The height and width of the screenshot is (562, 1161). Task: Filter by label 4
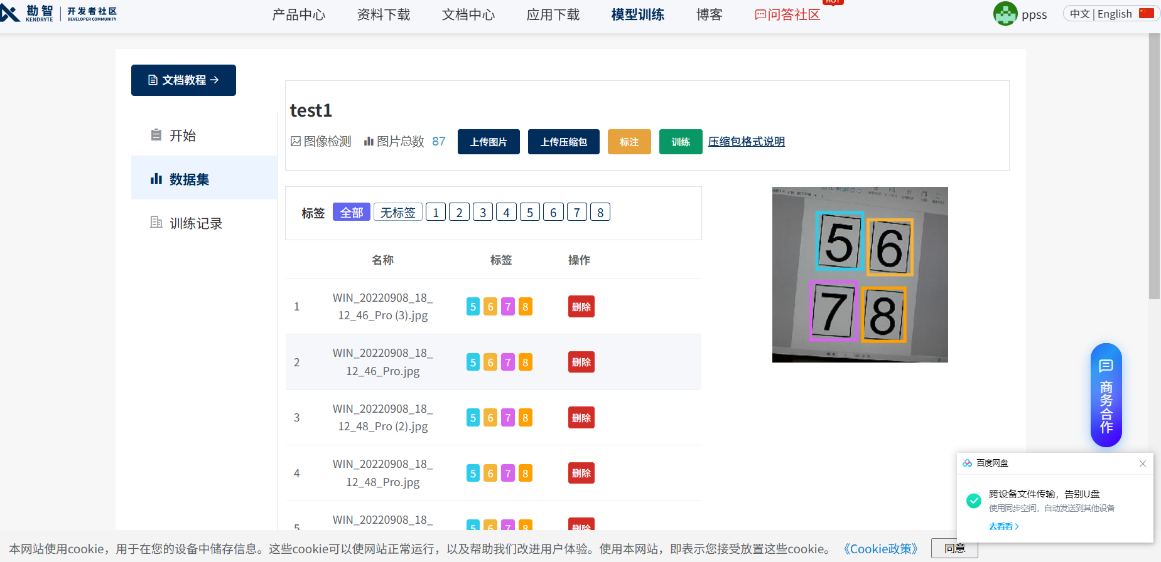pyautogui.click(x=506, y=212)
